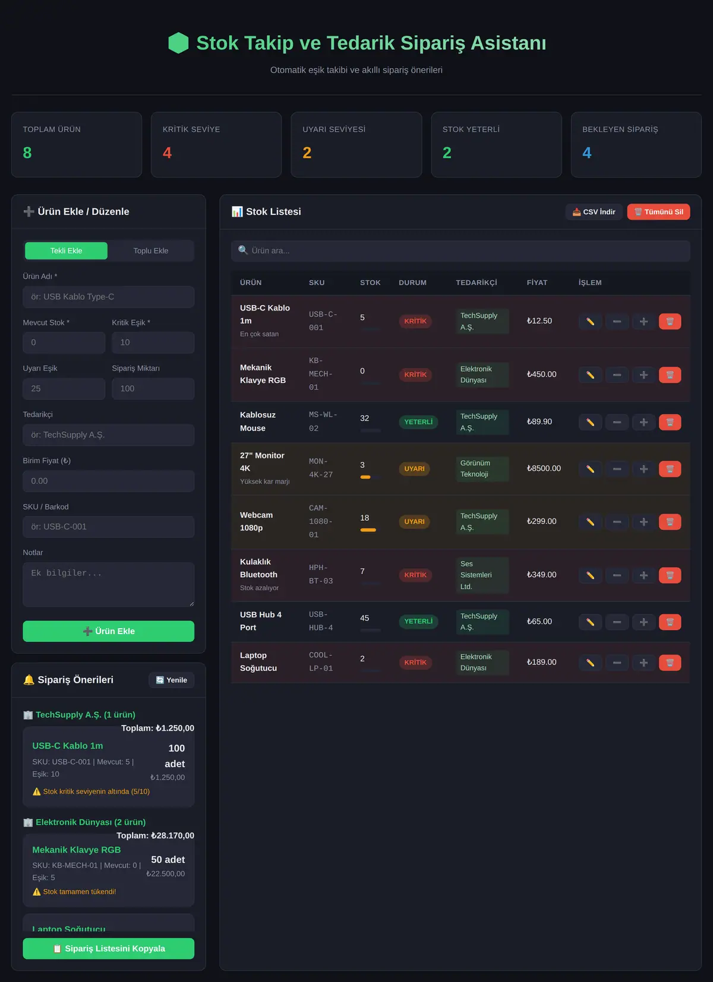
Task: Click the Sipariş Miktarı field
Action: (153, 389)
